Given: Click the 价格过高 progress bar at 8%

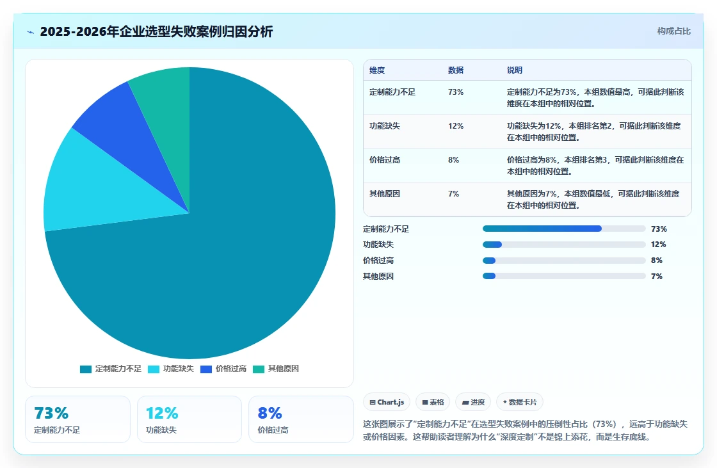Looking at the screenshot, I should click(x=564, y=261).
